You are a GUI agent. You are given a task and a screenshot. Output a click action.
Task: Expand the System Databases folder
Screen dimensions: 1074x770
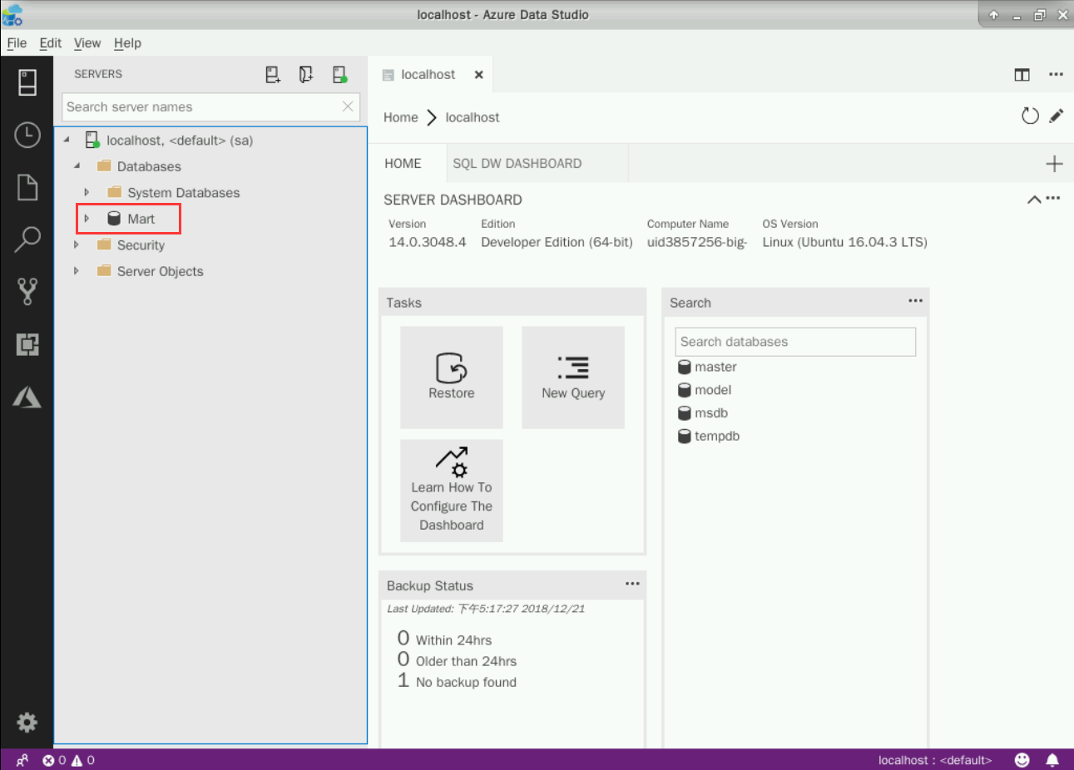[x=87, y=193]
